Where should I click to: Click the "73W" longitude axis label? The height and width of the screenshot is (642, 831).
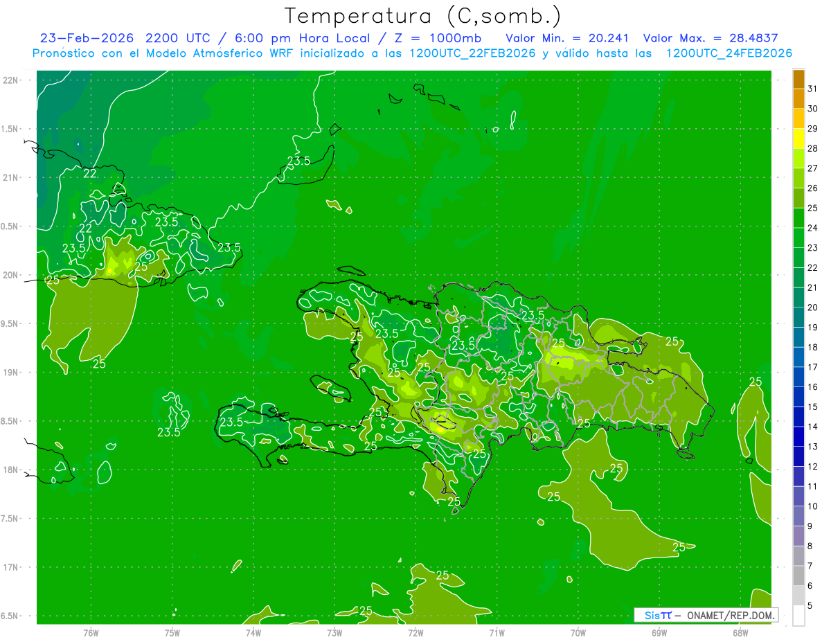pyautogui.click(x=334, y=632)
